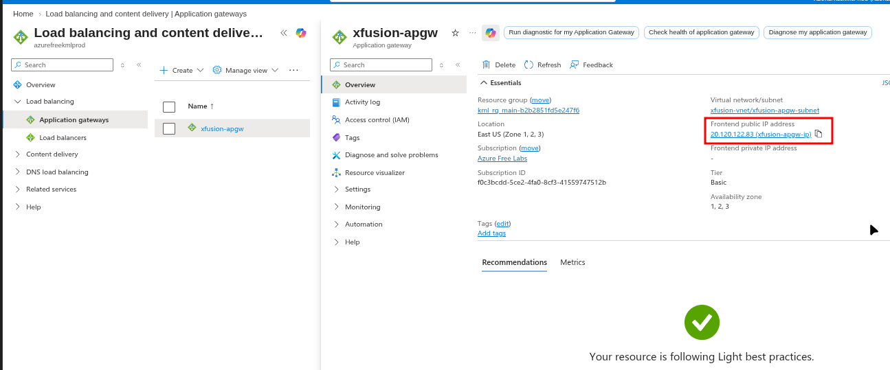Click the move link next to Resource group
The image size is (890, 370).
tap(540, 100)
